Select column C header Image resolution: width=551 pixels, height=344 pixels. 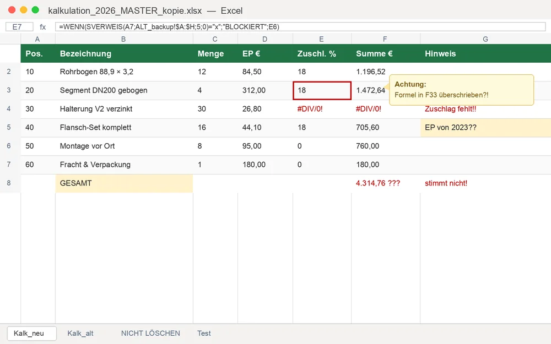pyautogui.click(x=215, y=39)
